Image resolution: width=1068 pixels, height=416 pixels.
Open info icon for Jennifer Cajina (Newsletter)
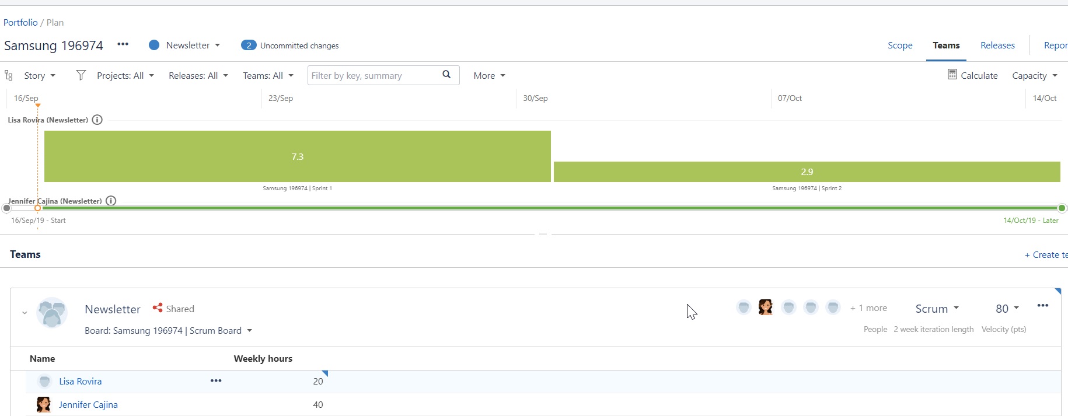[111, 201]
